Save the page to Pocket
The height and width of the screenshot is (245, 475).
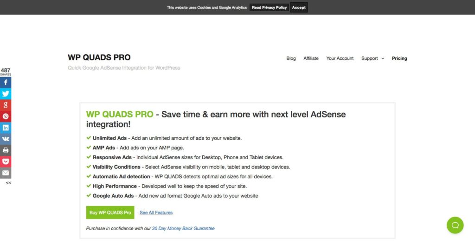click(6, 161)
